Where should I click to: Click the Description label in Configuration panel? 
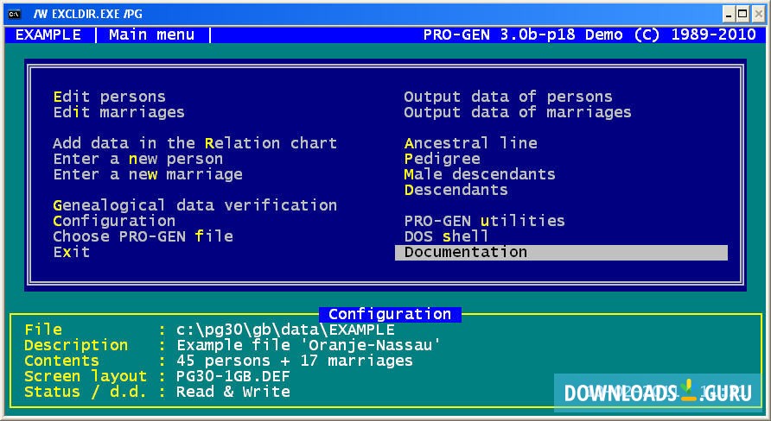(76, 345)
